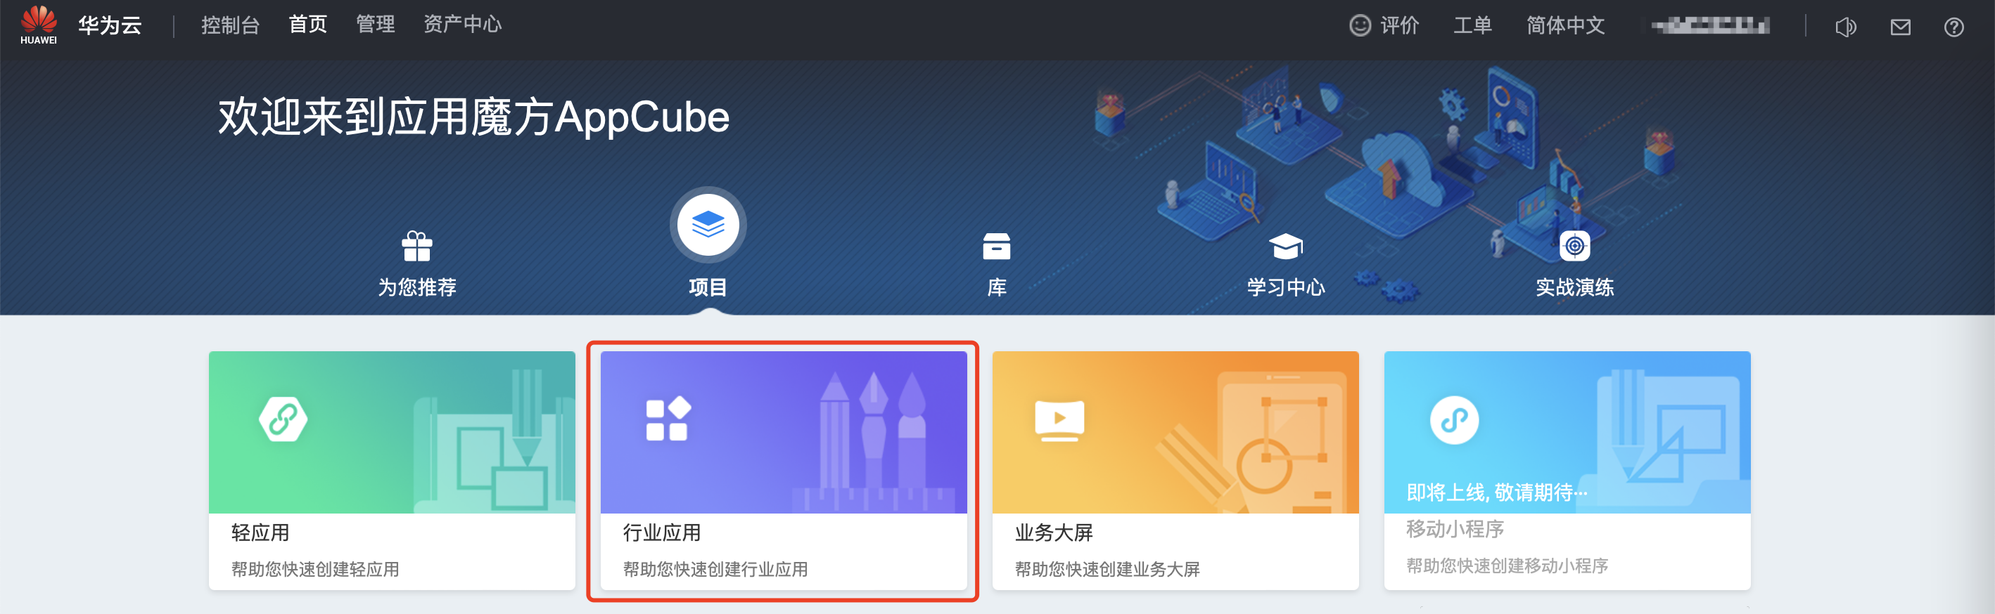This screenshot has width=1995, height=614.
Task: Click the speaker announcement icon
Action: 1846,27
